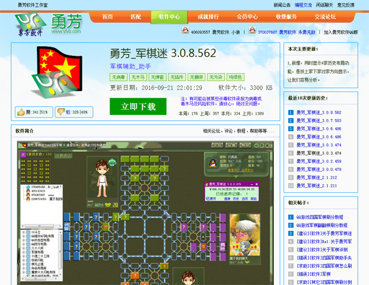The image size is (369, 285).
Task: Open post [求助][软件]四国军棋怎么刷
Action: coord(324,266)
